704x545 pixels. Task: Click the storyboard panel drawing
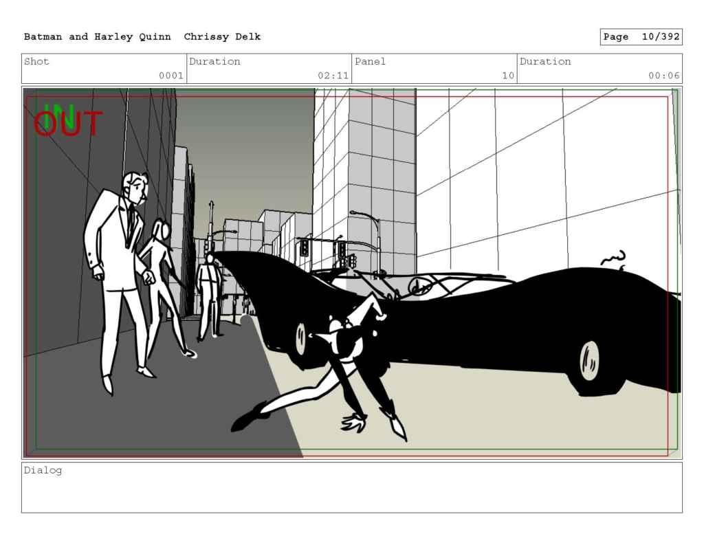point(352,272)
